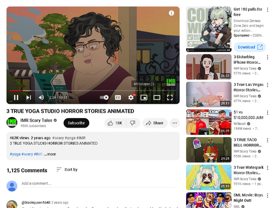This screenshot has width=277, height=208.
Task: Open the Sort by comments dropdown
Action: 67,170
